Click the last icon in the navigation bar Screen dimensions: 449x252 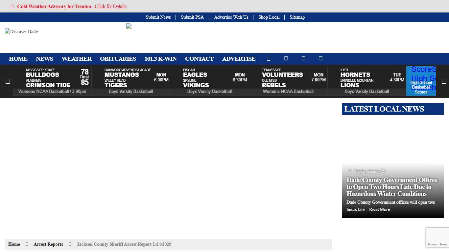click(320, 59)
